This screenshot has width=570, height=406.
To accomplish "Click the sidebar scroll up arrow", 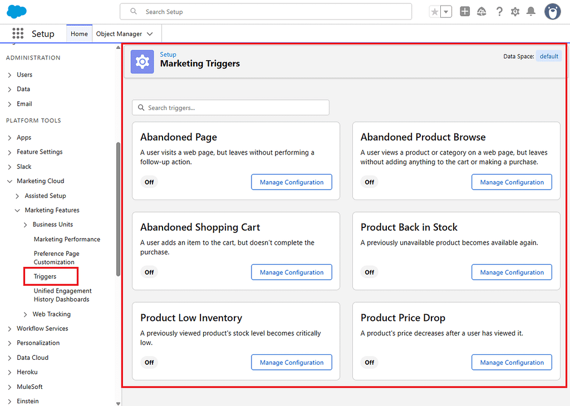I will click(x=118, y=47).
